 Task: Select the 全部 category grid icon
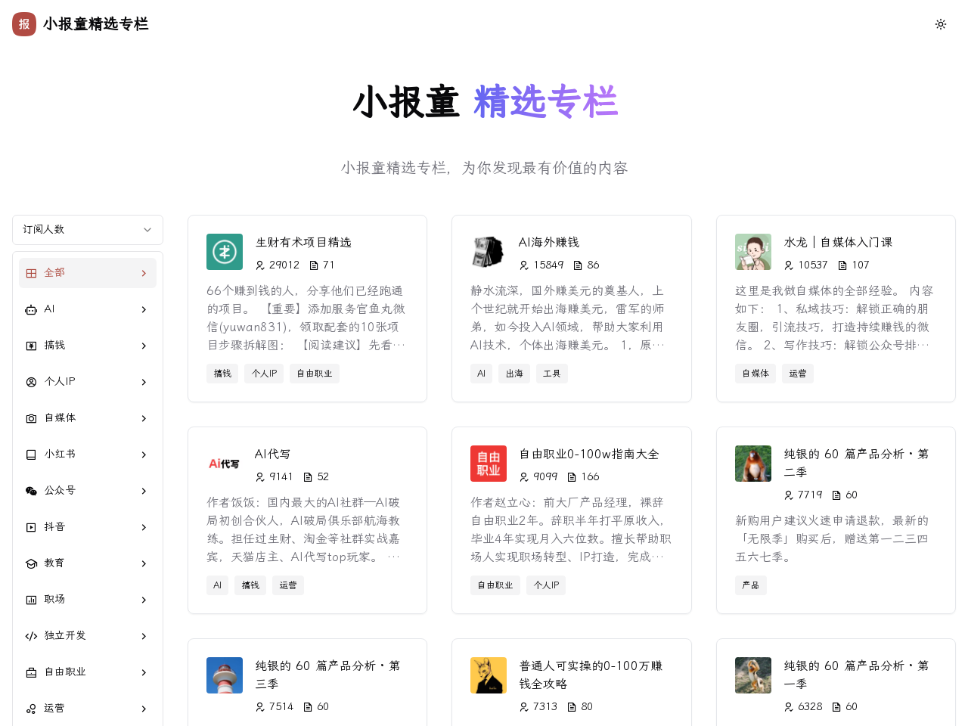(31, 273)
